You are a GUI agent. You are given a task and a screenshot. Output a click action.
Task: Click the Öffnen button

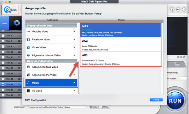pyautogui.click(x=105, y=107)
